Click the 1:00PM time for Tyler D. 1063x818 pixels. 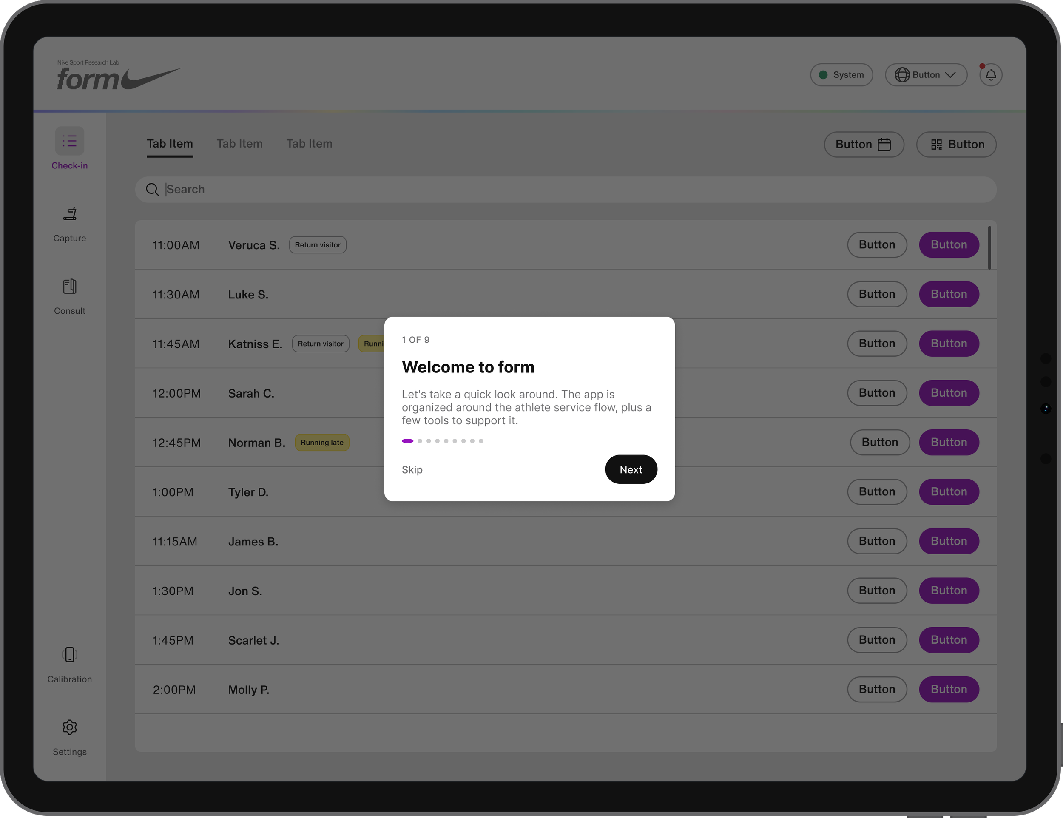pos(173,492)
